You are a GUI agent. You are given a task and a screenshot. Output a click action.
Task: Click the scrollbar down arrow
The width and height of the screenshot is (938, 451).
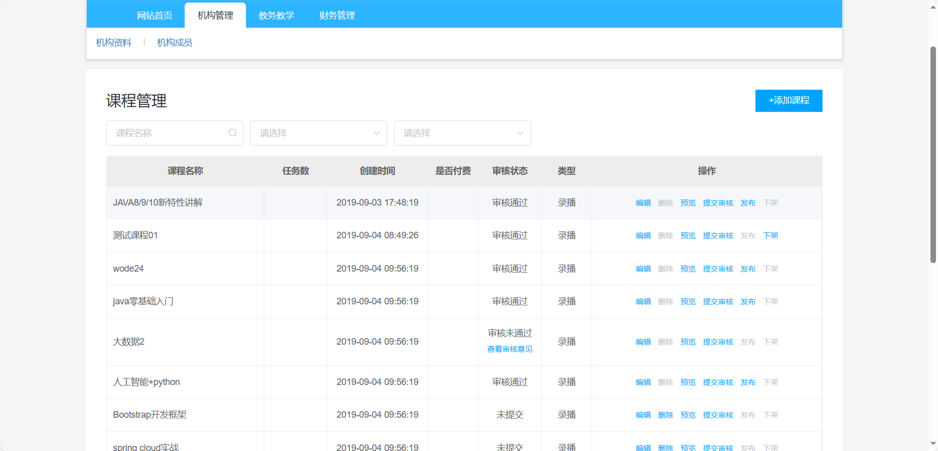tap(933, 444)
